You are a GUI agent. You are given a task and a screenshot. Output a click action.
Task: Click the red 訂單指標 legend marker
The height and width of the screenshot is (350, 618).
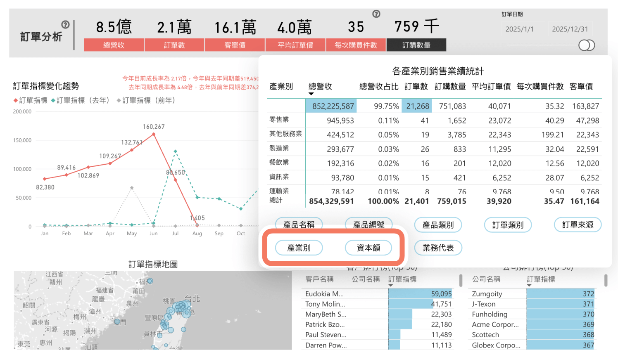[16, 100]
